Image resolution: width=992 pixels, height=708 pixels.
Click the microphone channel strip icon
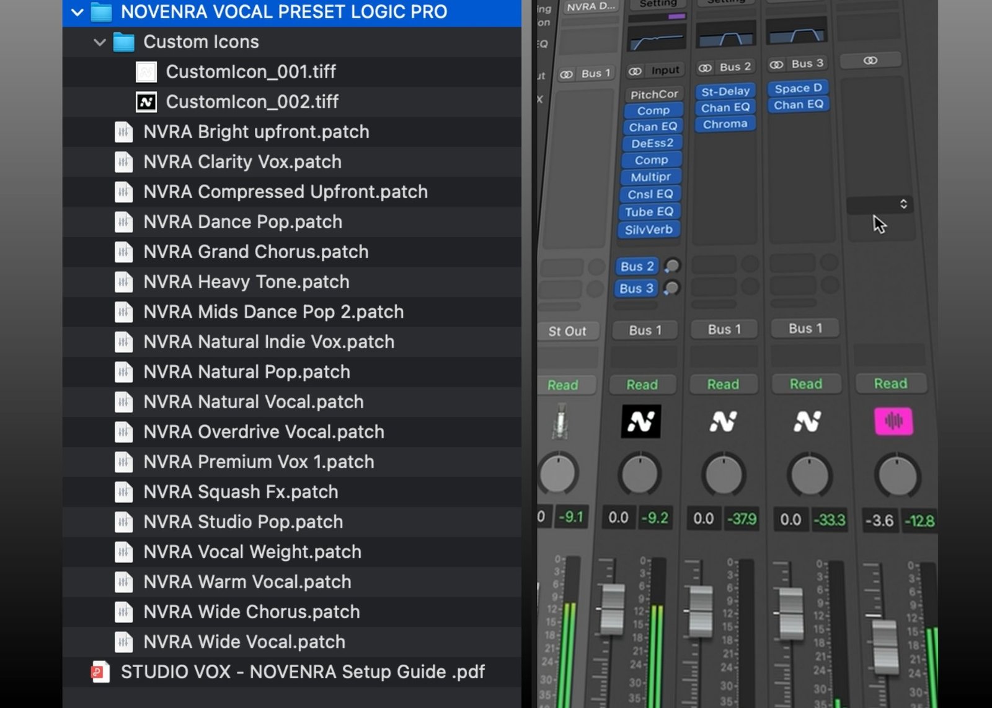point(560,422)
